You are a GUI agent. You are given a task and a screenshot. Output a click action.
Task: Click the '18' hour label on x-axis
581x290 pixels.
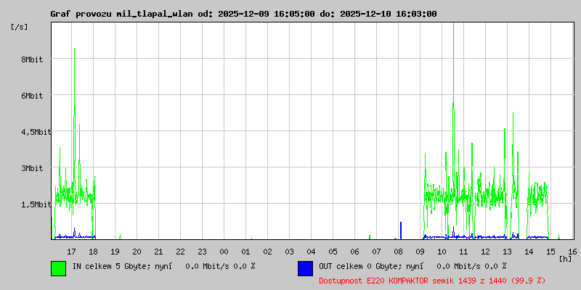tap(94, 252)
